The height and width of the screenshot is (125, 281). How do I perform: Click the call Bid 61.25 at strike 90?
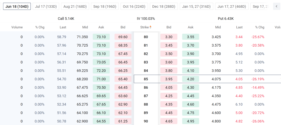pyautogui.click(x=123, y=121)
